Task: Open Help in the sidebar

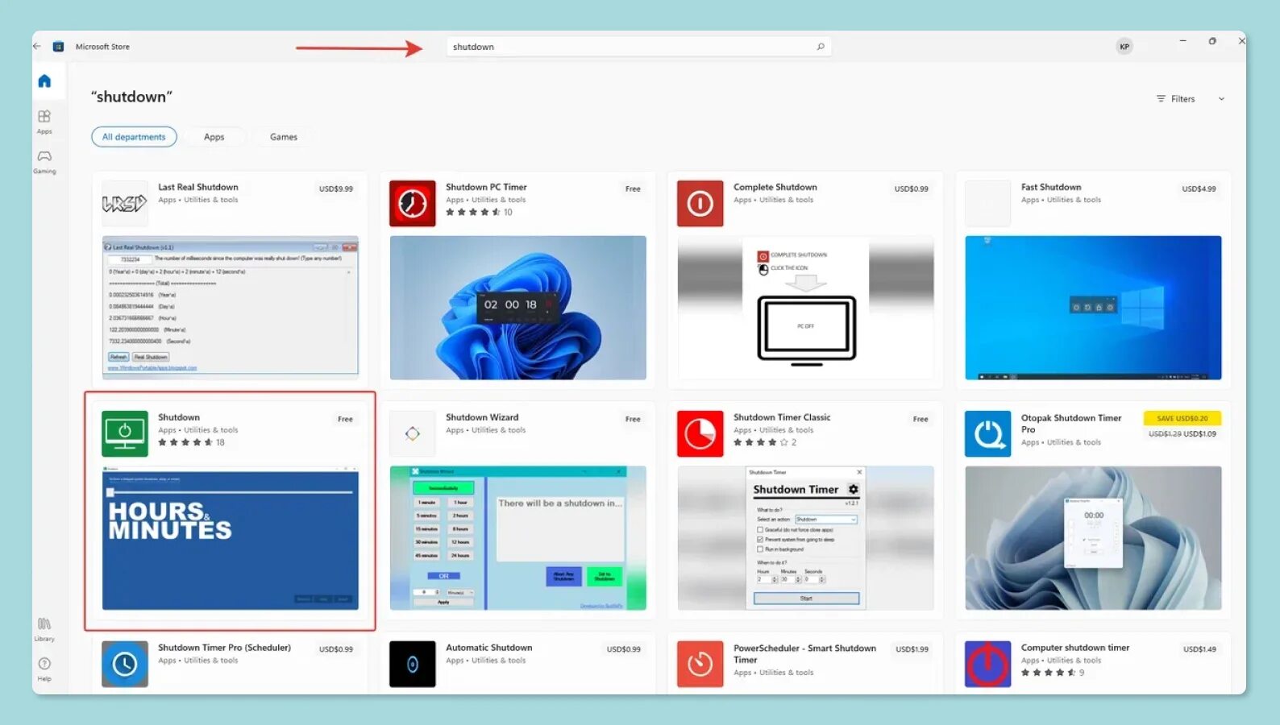Action: [x=44, y=668]
